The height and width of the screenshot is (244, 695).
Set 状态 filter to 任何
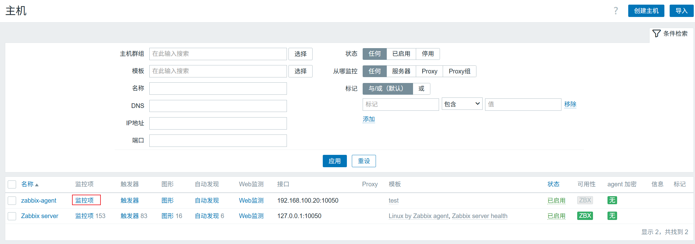374,54
